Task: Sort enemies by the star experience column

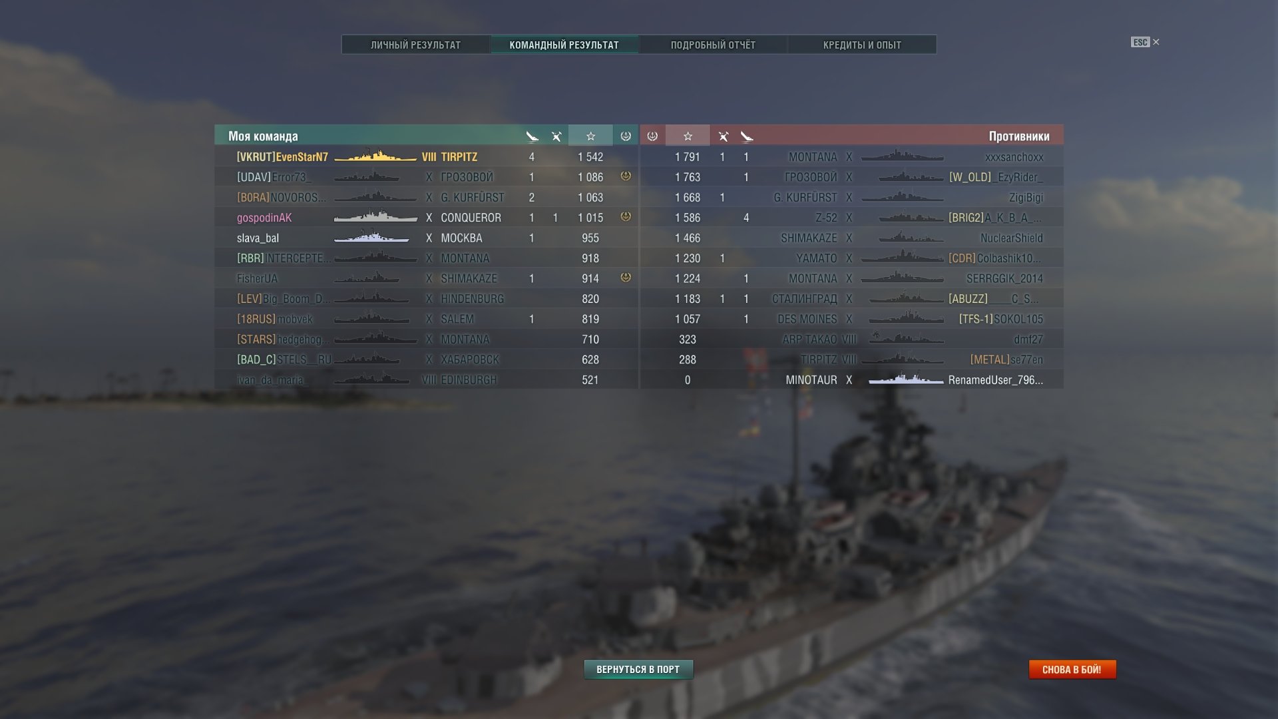Action: (x=688, y=136)
